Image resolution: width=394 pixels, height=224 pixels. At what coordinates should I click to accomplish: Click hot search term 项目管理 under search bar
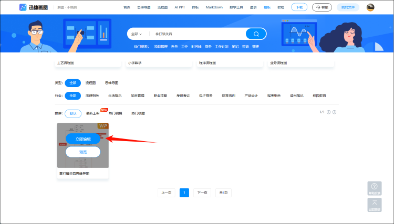(x=161, y=47)
